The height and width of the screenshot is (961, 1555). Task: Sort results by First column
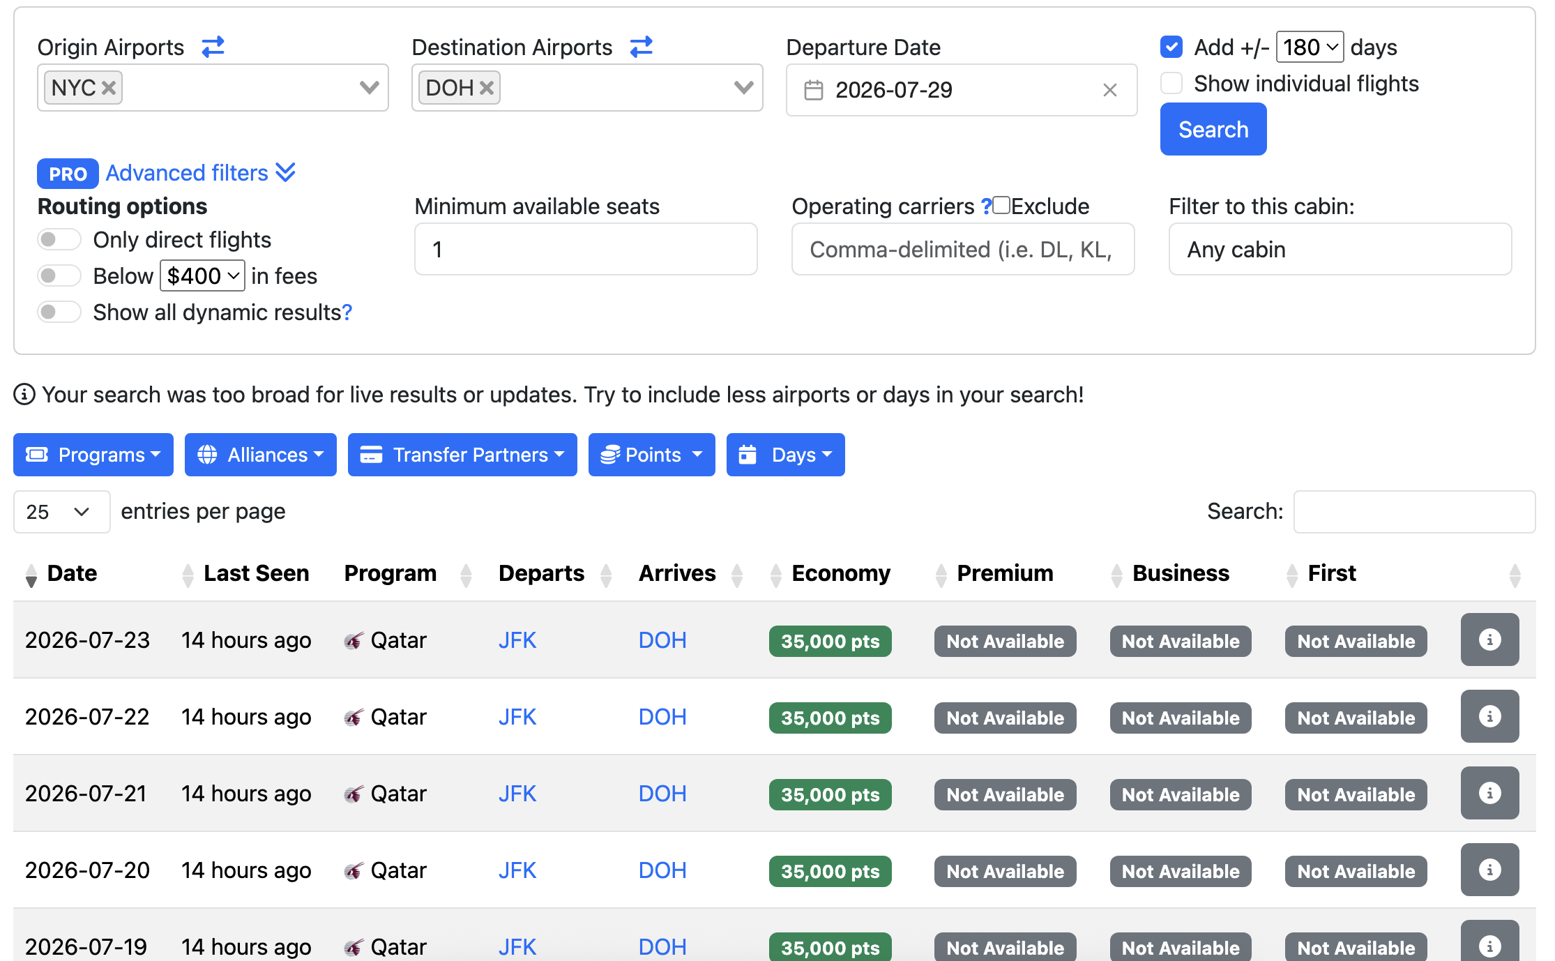[1291, 575]
